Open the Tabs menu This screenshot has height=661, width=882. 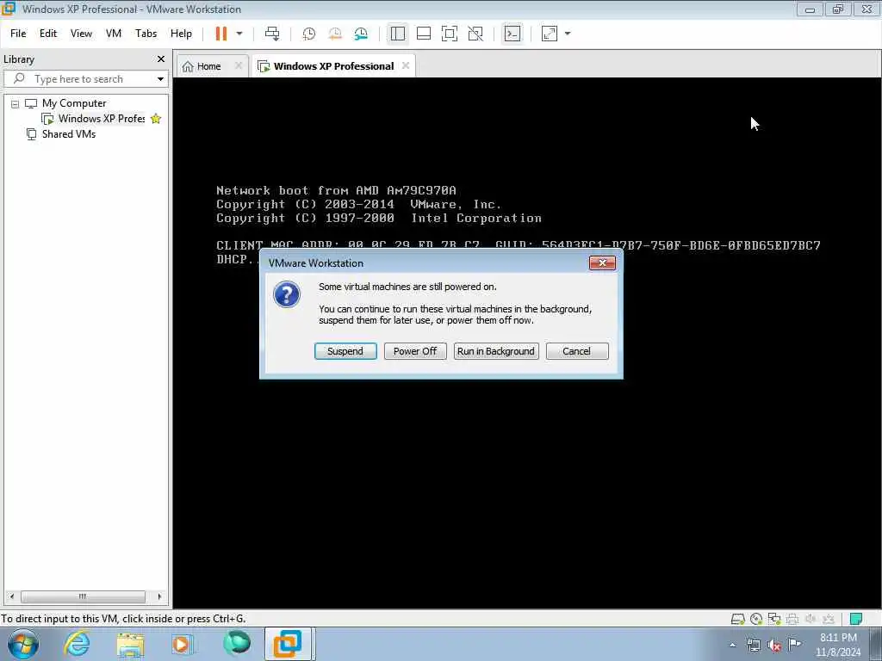[x=146, y=34]
